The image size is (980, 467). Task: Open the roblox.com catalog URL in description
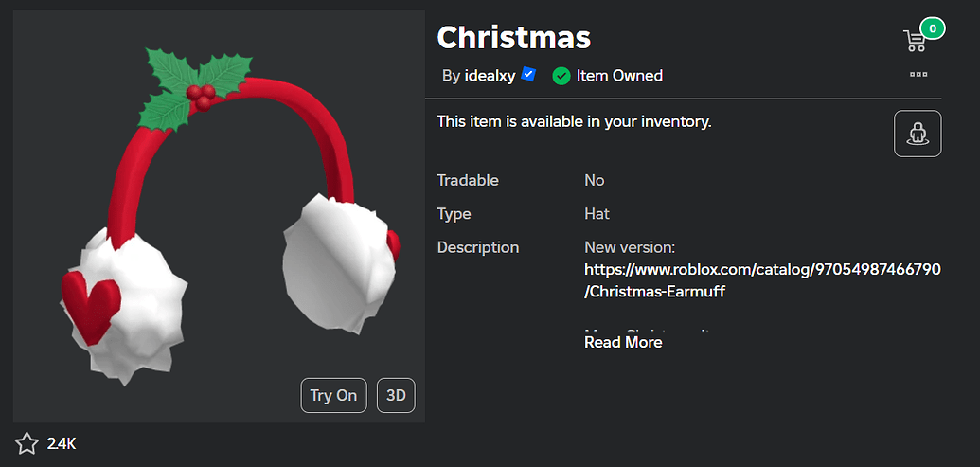[x=762, y=280]
